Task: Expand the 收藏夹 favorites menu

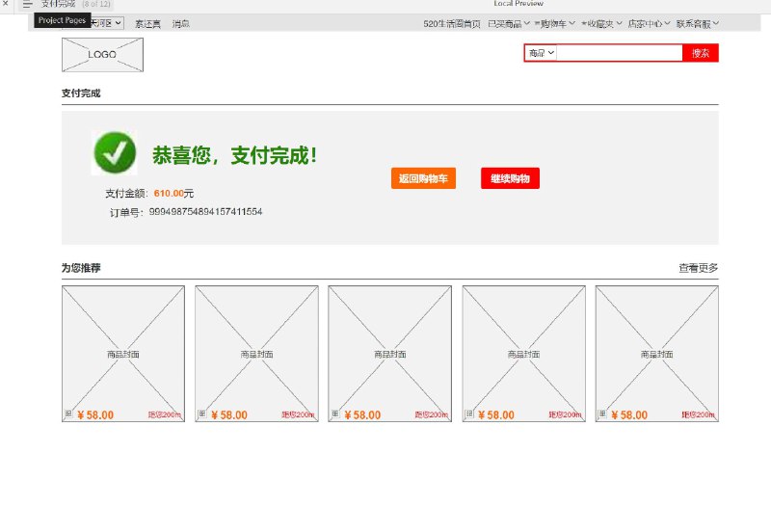Action: click(x=601, y=23)
